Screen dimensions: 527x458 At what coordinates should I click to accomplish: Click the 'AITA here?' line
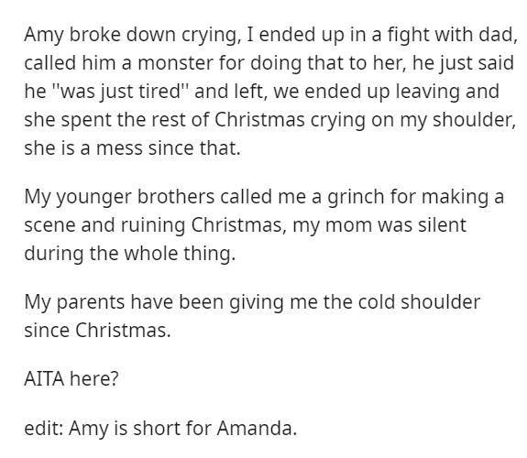coord(71,379)
